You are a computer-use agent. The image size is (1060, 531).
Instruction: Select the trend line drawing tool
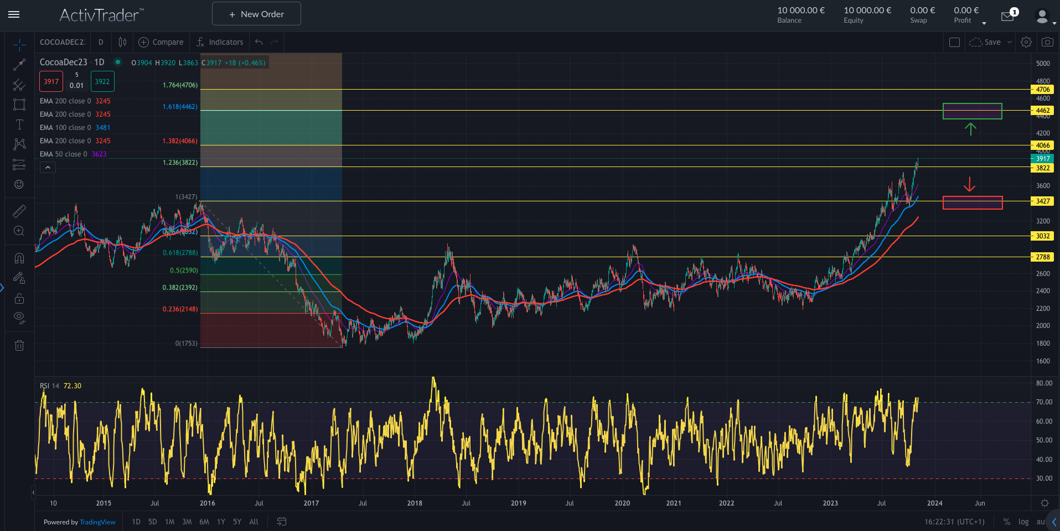click(19, 65)
